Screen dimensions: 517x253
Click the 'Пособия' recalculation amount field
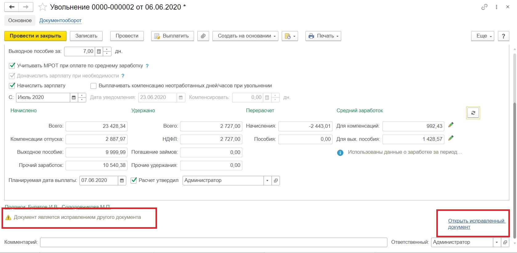tap(305, 139)
